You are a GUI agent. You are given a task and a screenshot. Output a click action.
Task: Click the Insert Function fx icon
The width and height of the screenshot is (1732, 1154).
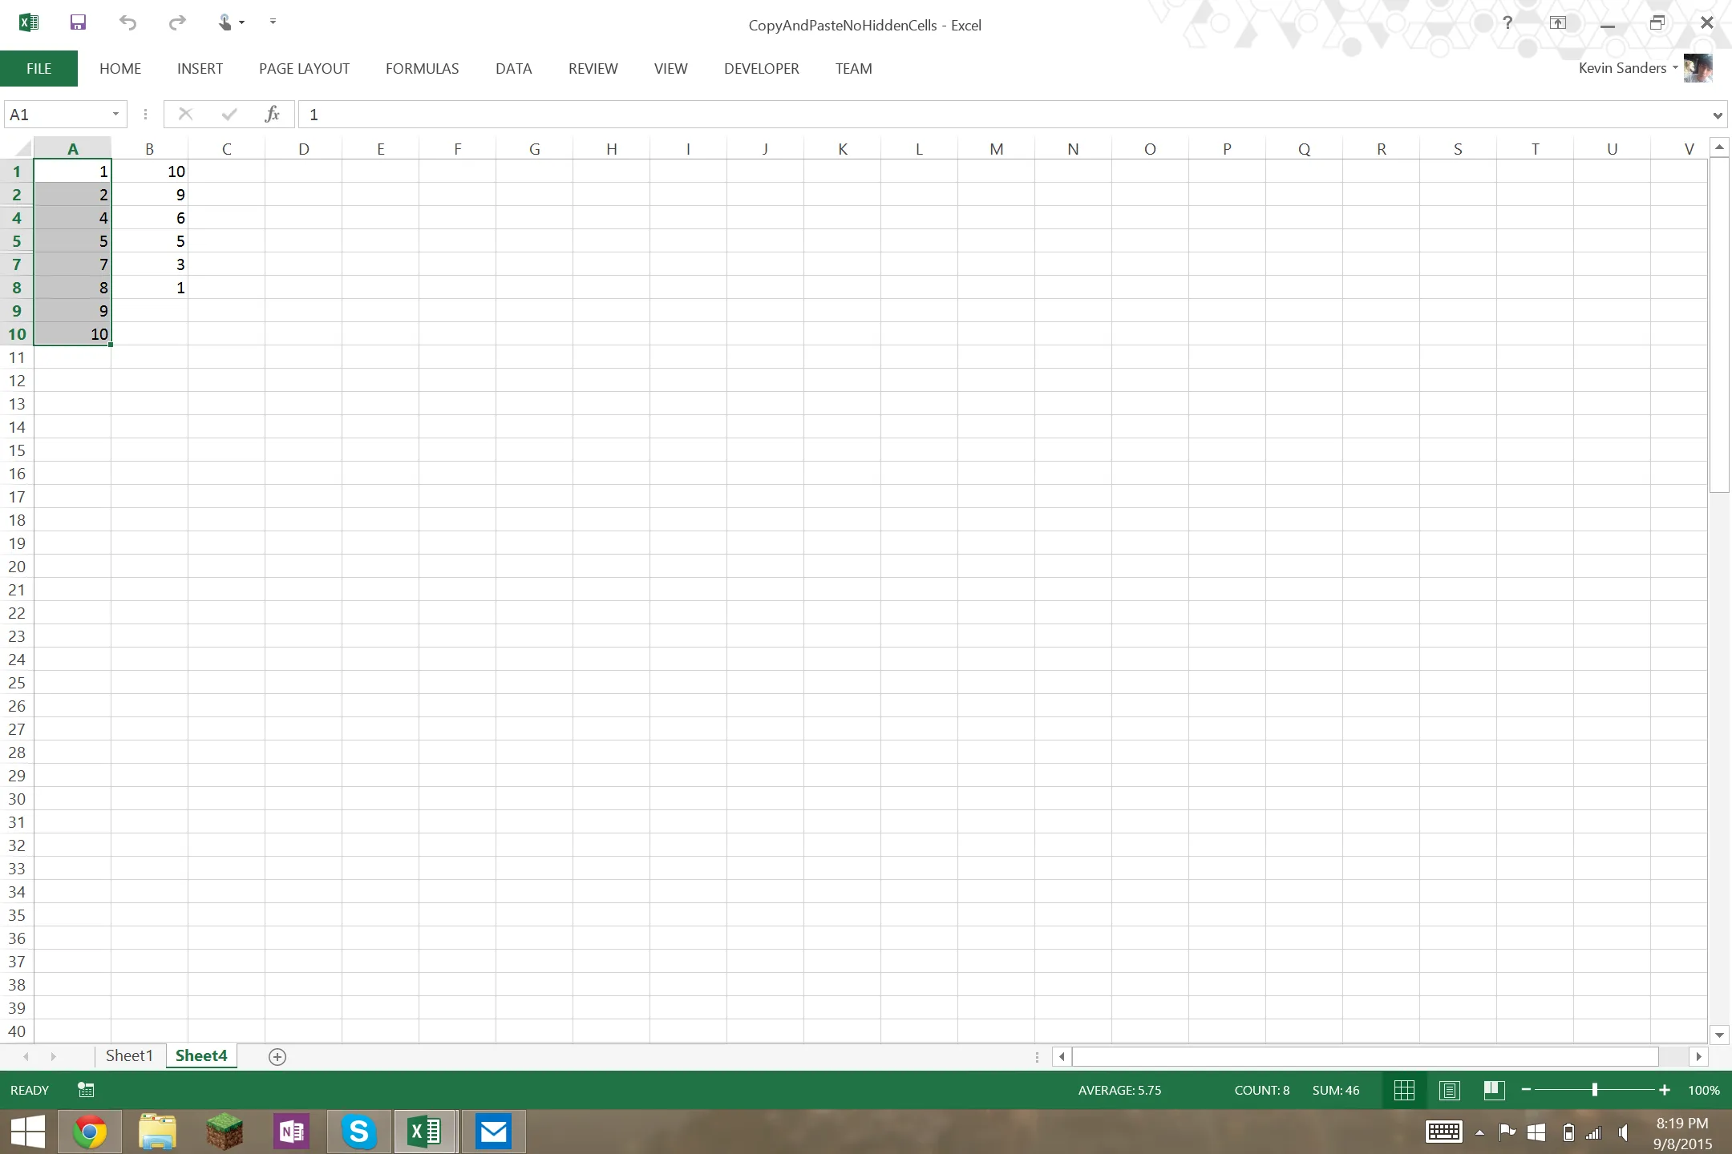coord(272,115)
